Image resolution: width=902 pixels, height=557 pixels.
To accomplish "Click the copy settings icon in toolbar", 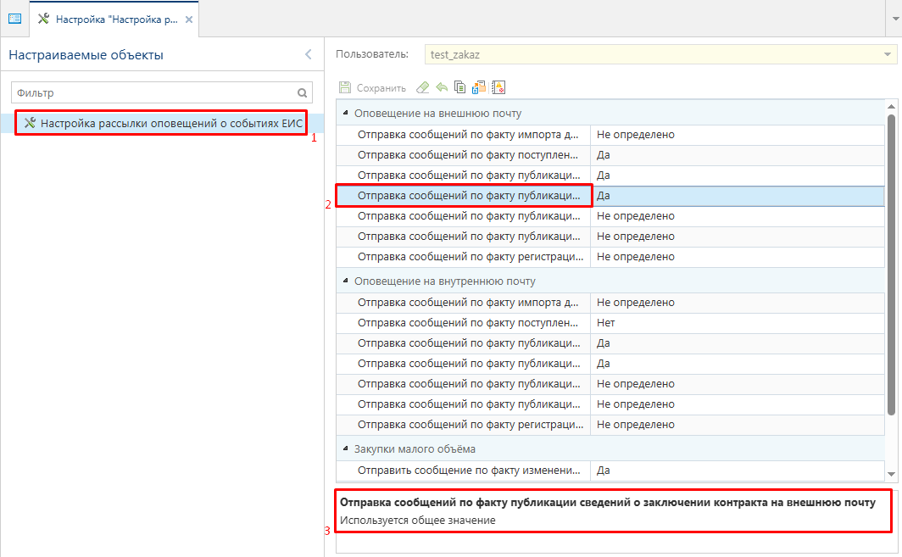I will pos(459,87).
